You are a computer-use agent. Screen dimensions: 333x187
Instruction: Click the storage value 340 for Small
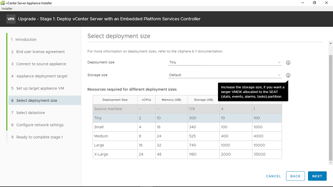pyautogui.click(x=192, y=127)
